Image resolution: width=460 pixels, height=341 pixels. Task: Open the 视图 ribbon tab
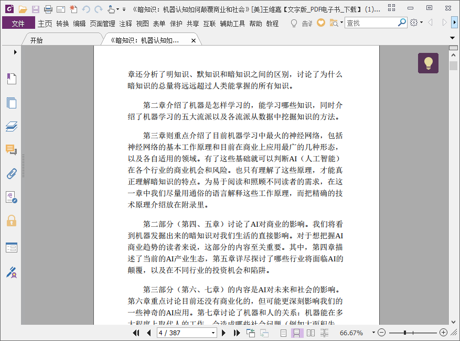(142, 24)
